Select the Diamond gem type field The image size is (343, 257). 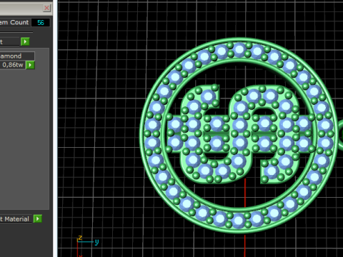point(17,56)
